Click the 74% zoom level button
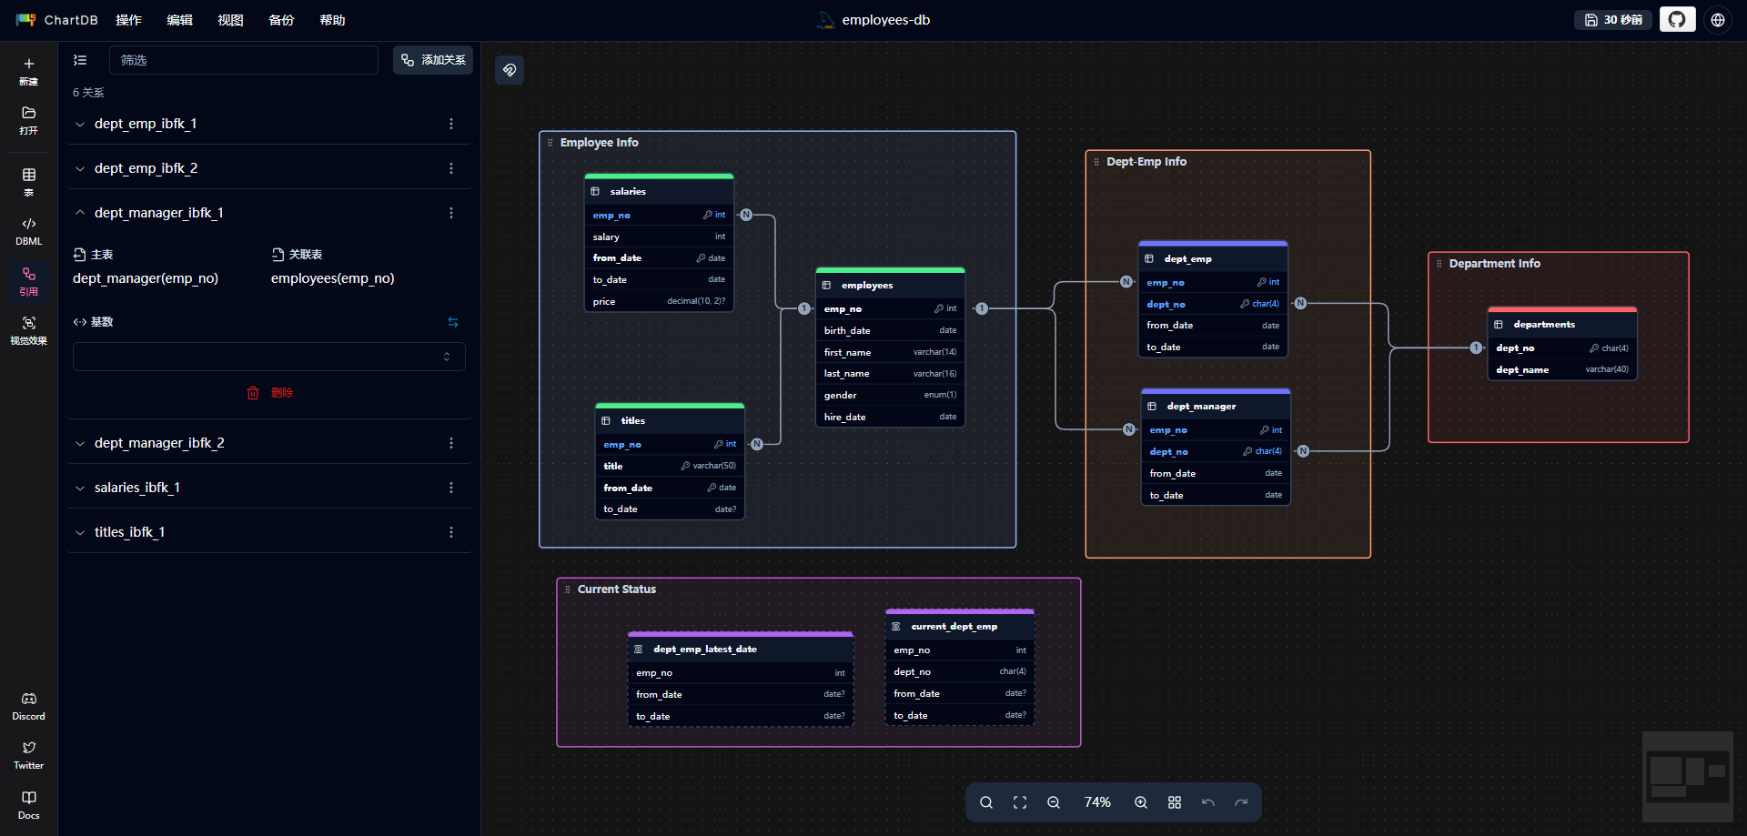 coord(1097,802)
